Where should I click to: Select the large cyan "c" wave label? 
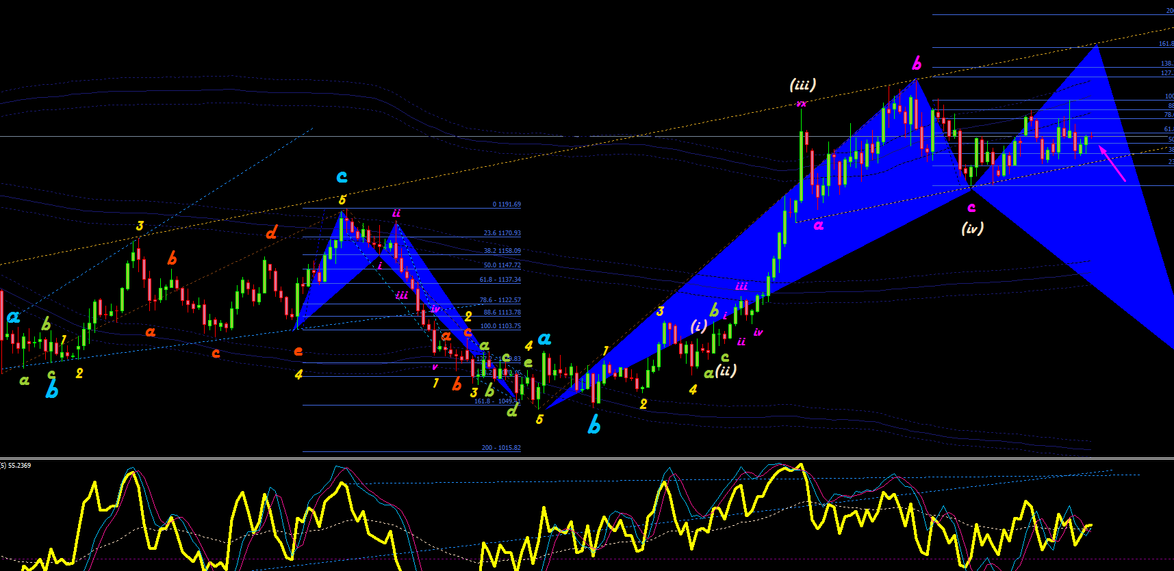click(x=342, y=176)
